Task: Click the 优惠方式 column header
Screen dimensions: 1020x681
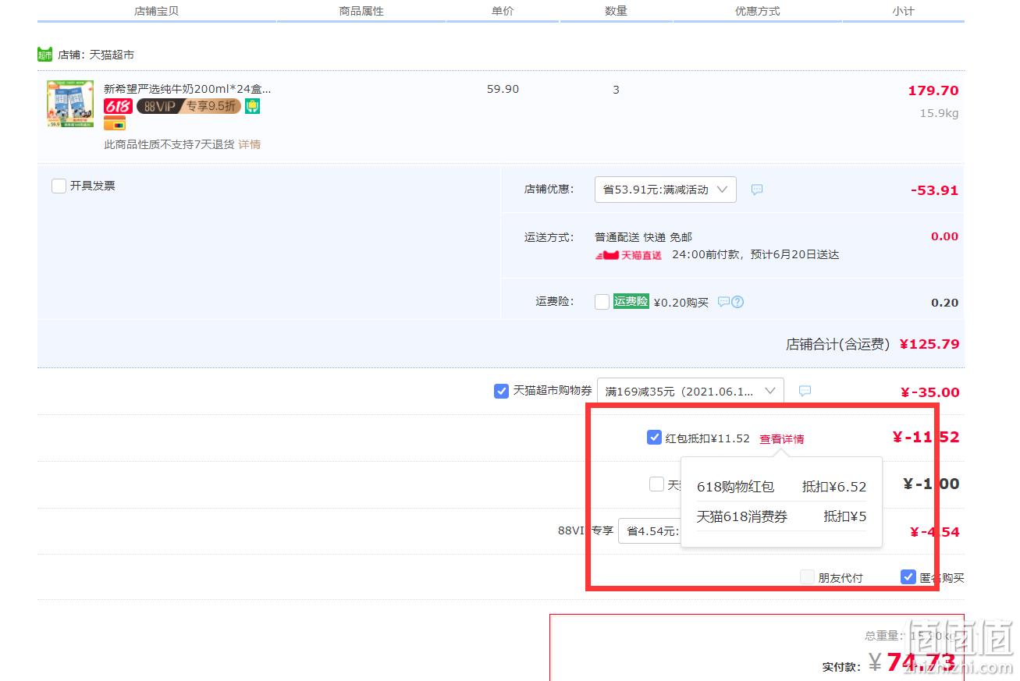Action: [x=757, y=11]
